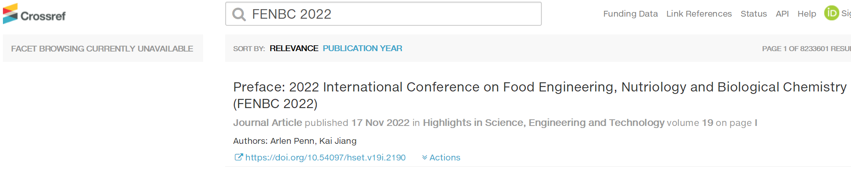Click the external link icon beside DOI
The width and height of the screenshot is (851, 170).
click(238, 157)
